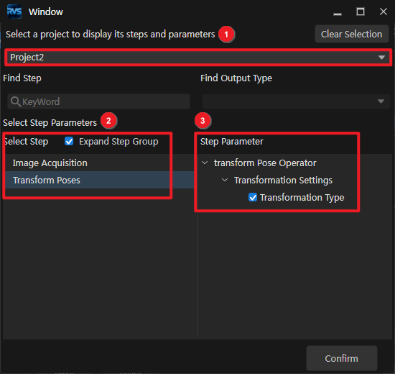Collapse the transform Pose Operator node

tap(205, 163)
